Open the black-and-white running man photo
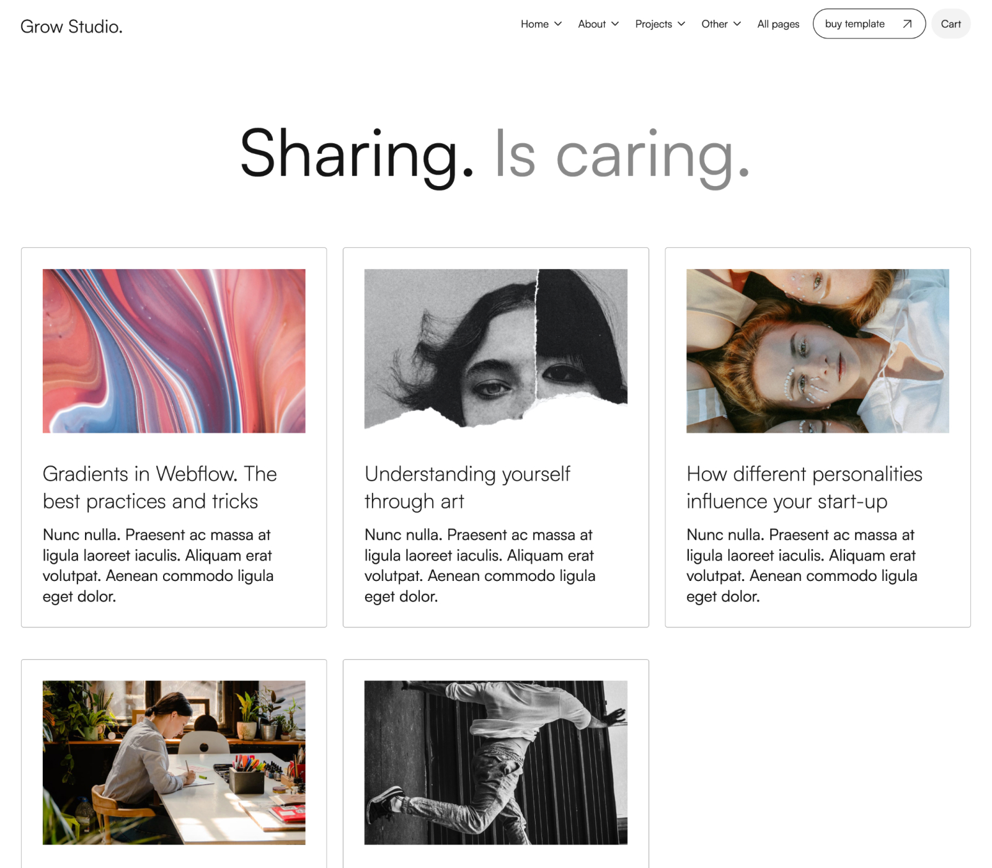This screenshot has width=992, height=868. pos(496,763)
